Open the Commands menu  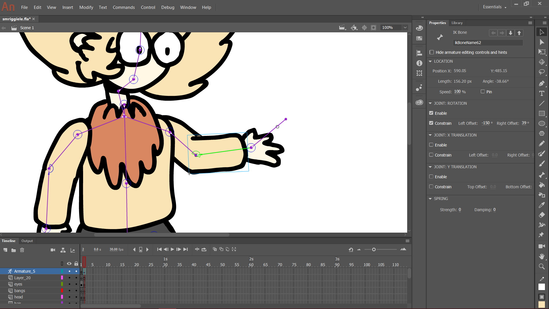(x=124, y=7)
